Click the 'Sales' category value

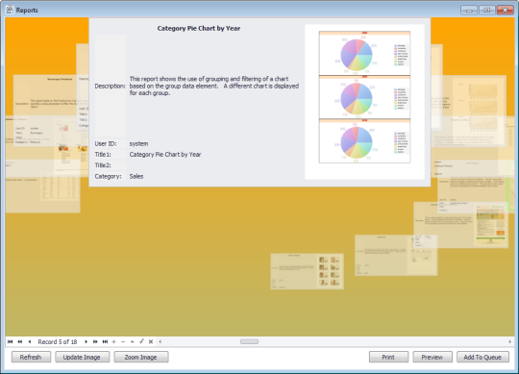tap(136, 176)
